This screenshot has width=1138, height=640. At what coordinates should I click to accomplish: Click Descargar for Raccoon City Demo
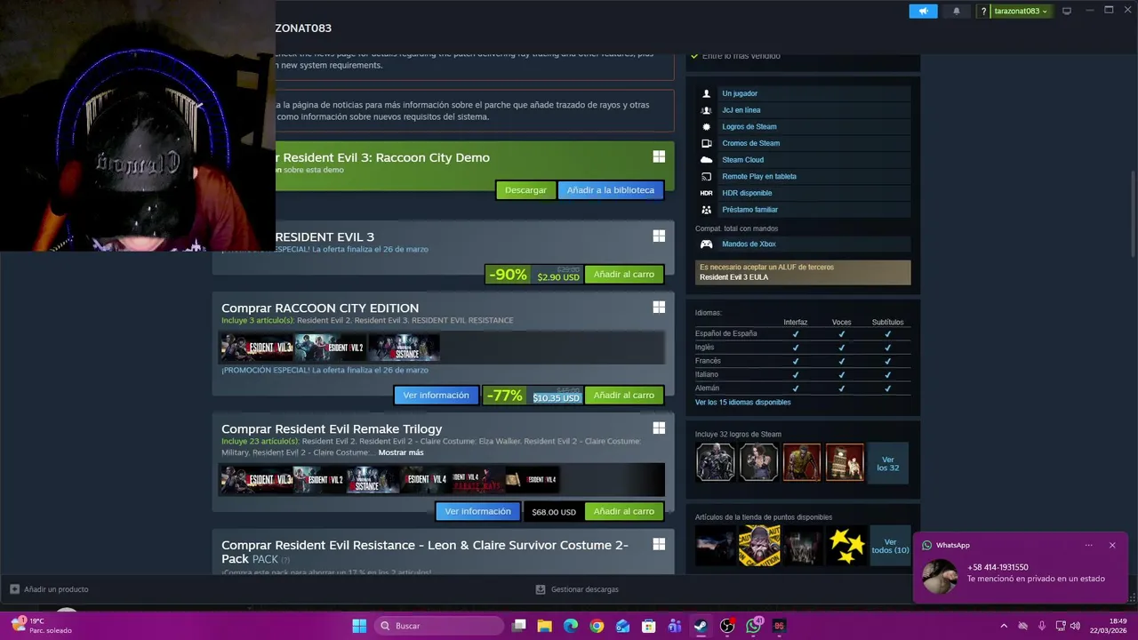point(525,190)
